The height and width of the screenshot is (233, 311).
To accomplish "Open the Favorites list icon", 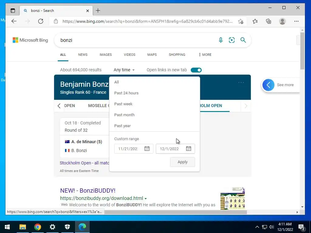I will tap(255, 21).
